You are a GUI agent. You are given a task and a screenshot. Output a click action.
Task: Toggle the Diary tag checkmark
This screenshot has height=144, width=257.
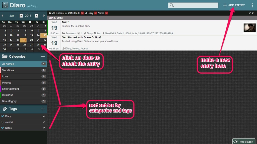pos(3,116)
